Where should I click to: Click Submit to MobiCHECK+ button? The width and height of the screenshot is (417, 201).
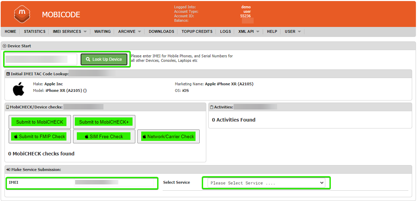tap(104, 122)
